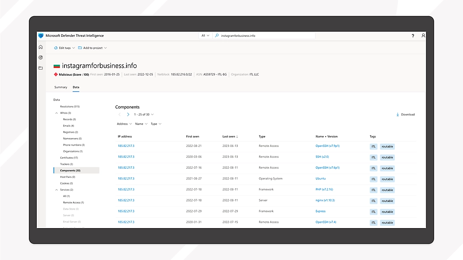This screenshot has height=260, width=463.
Task: Open the Type filter dropdown
Action: coord(156,124)
